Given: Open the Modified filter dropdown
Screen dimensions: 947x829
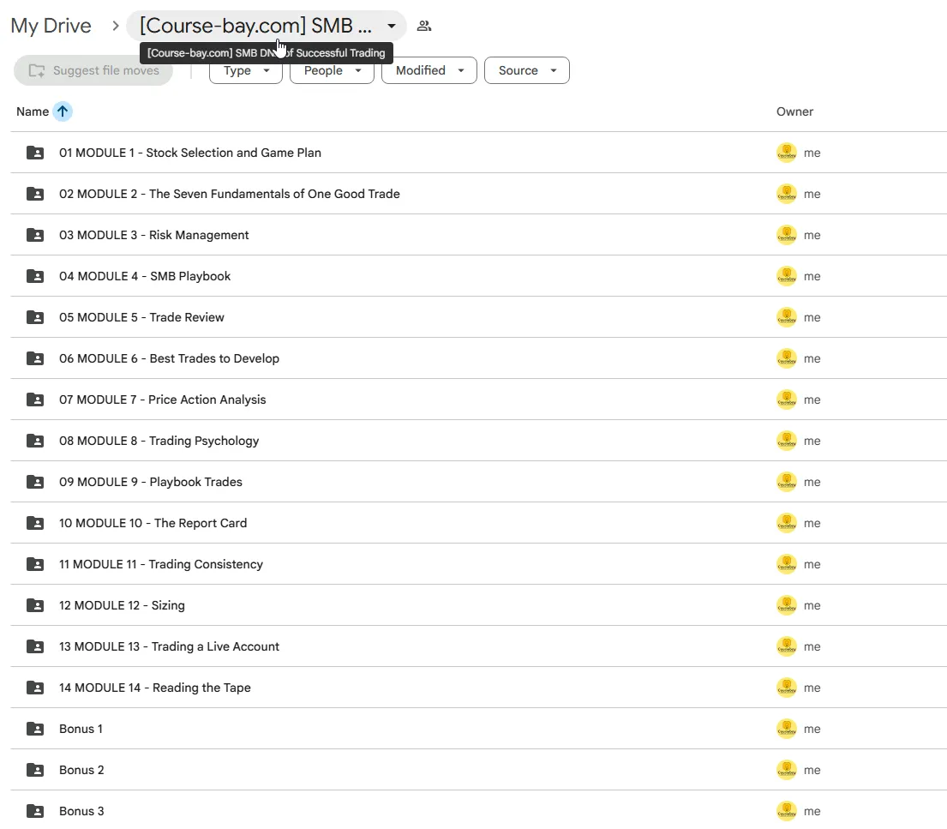Looking at the screenshot, I should click(429, 70).
